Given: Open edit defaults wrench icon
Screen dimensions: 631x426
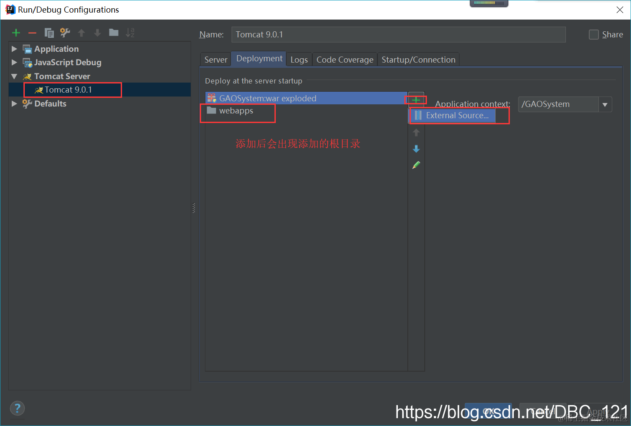Looking at the screenshot, I should coord(65,33).
